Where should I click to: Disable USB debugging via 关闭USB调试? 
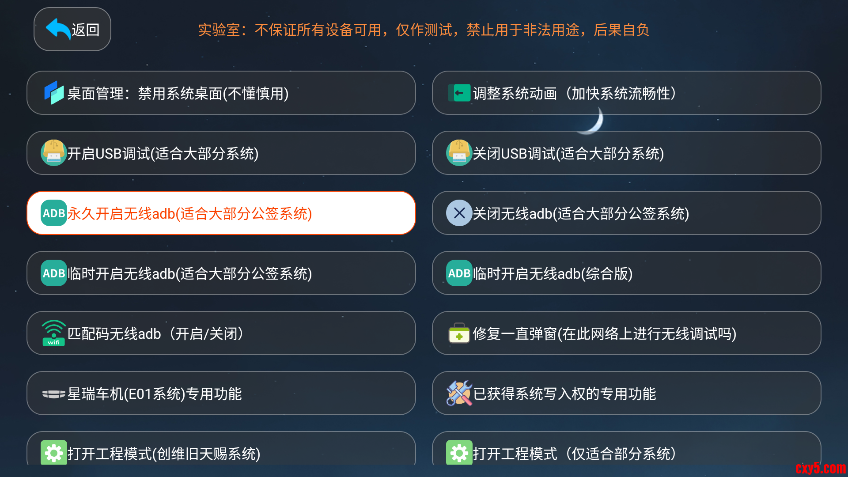click(x=626, y=153)
